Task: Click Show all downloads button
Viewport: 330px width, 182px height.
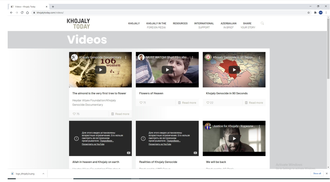Action: 317,174
